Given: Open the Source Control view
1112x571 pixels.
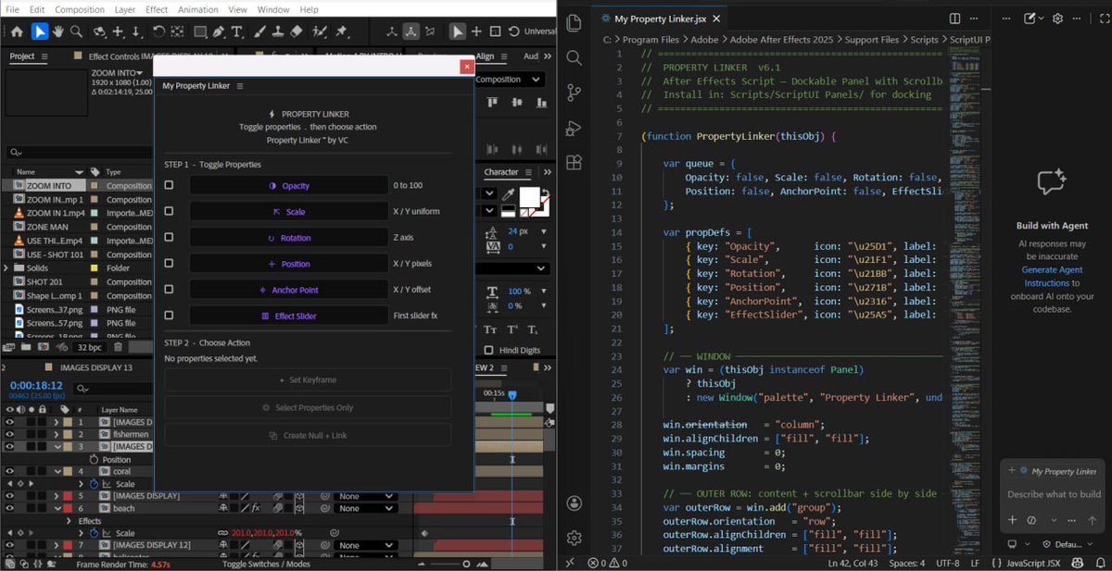Looking at the screenshot, I should tap(574, 93).
